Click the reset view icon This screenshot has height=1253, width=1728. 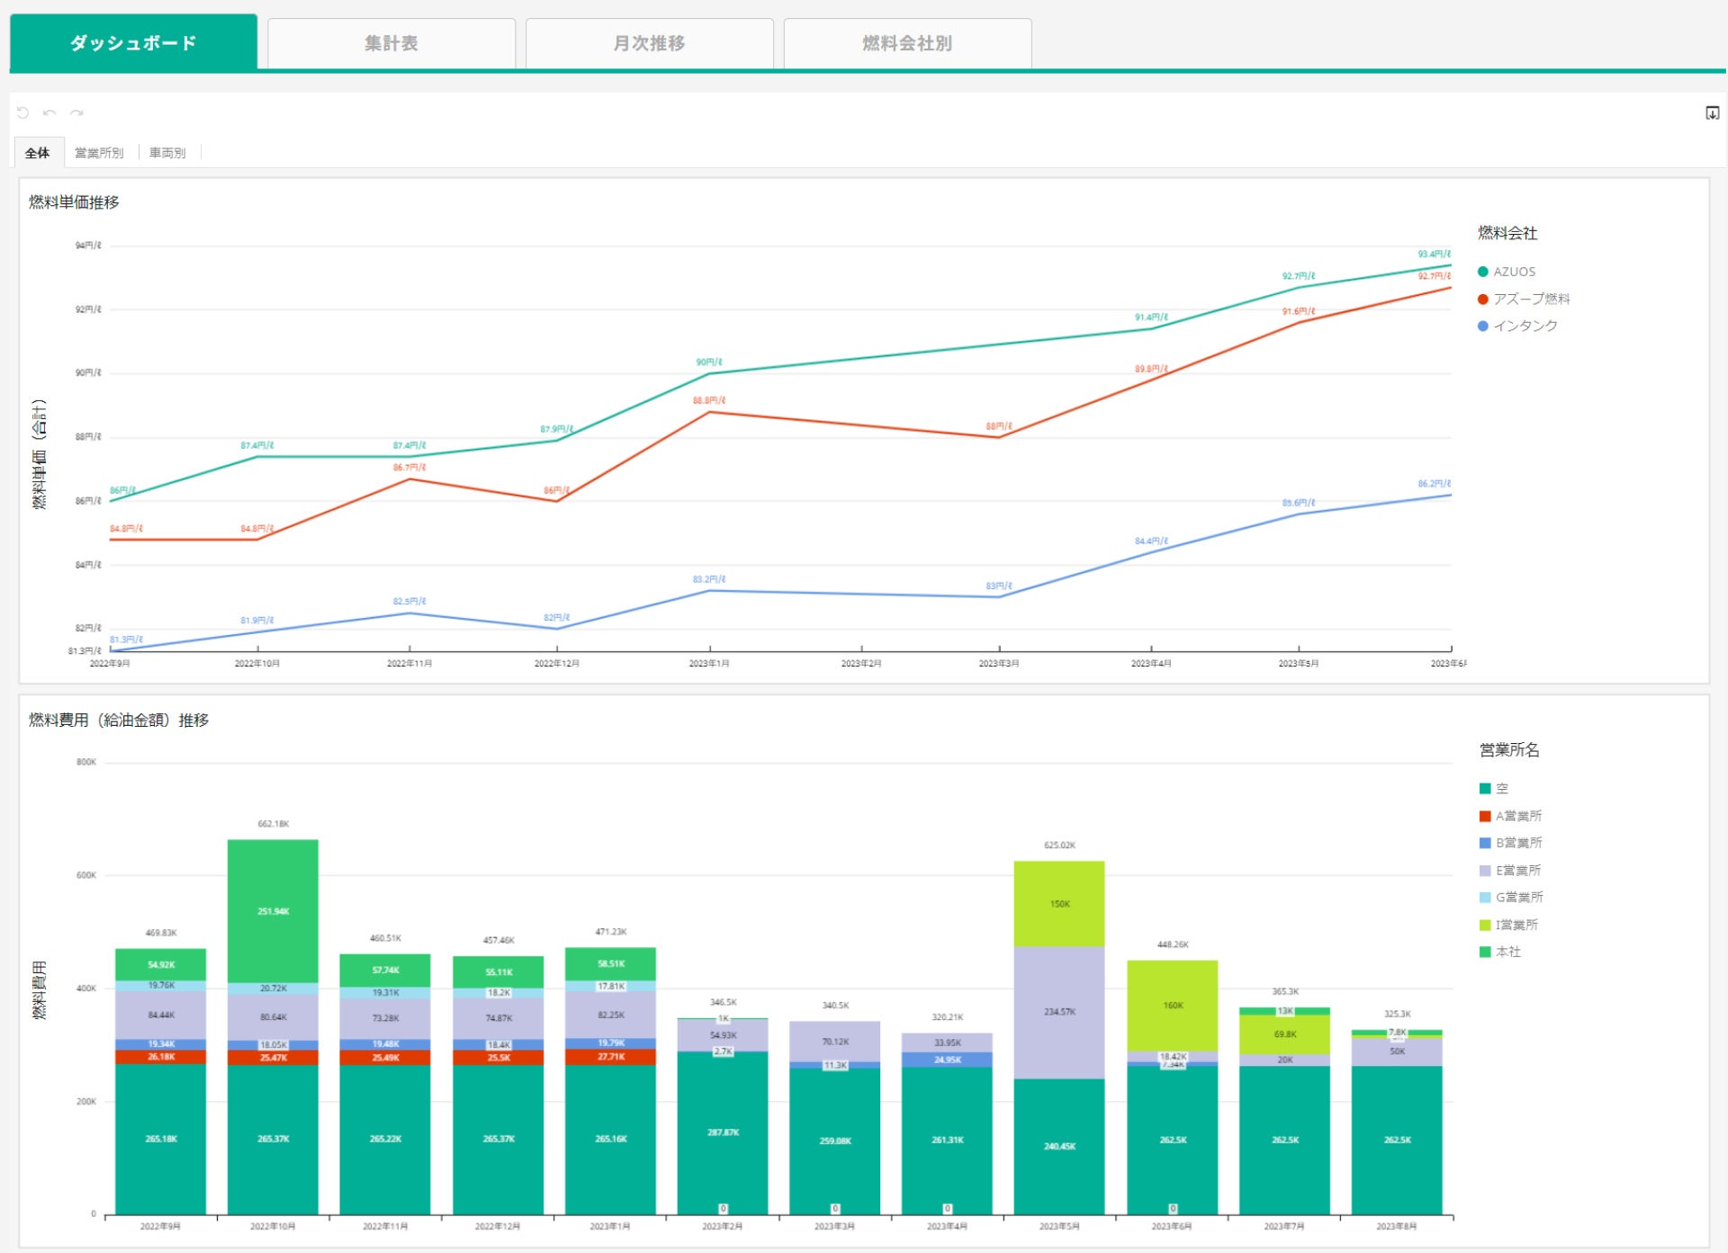[x=22, y=112]
